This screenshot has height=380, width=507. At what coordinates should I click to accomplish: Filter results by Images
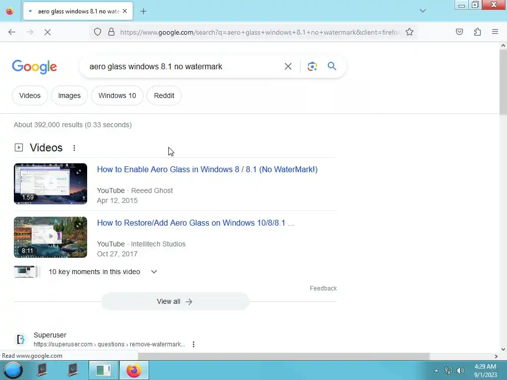pos(69,95)
